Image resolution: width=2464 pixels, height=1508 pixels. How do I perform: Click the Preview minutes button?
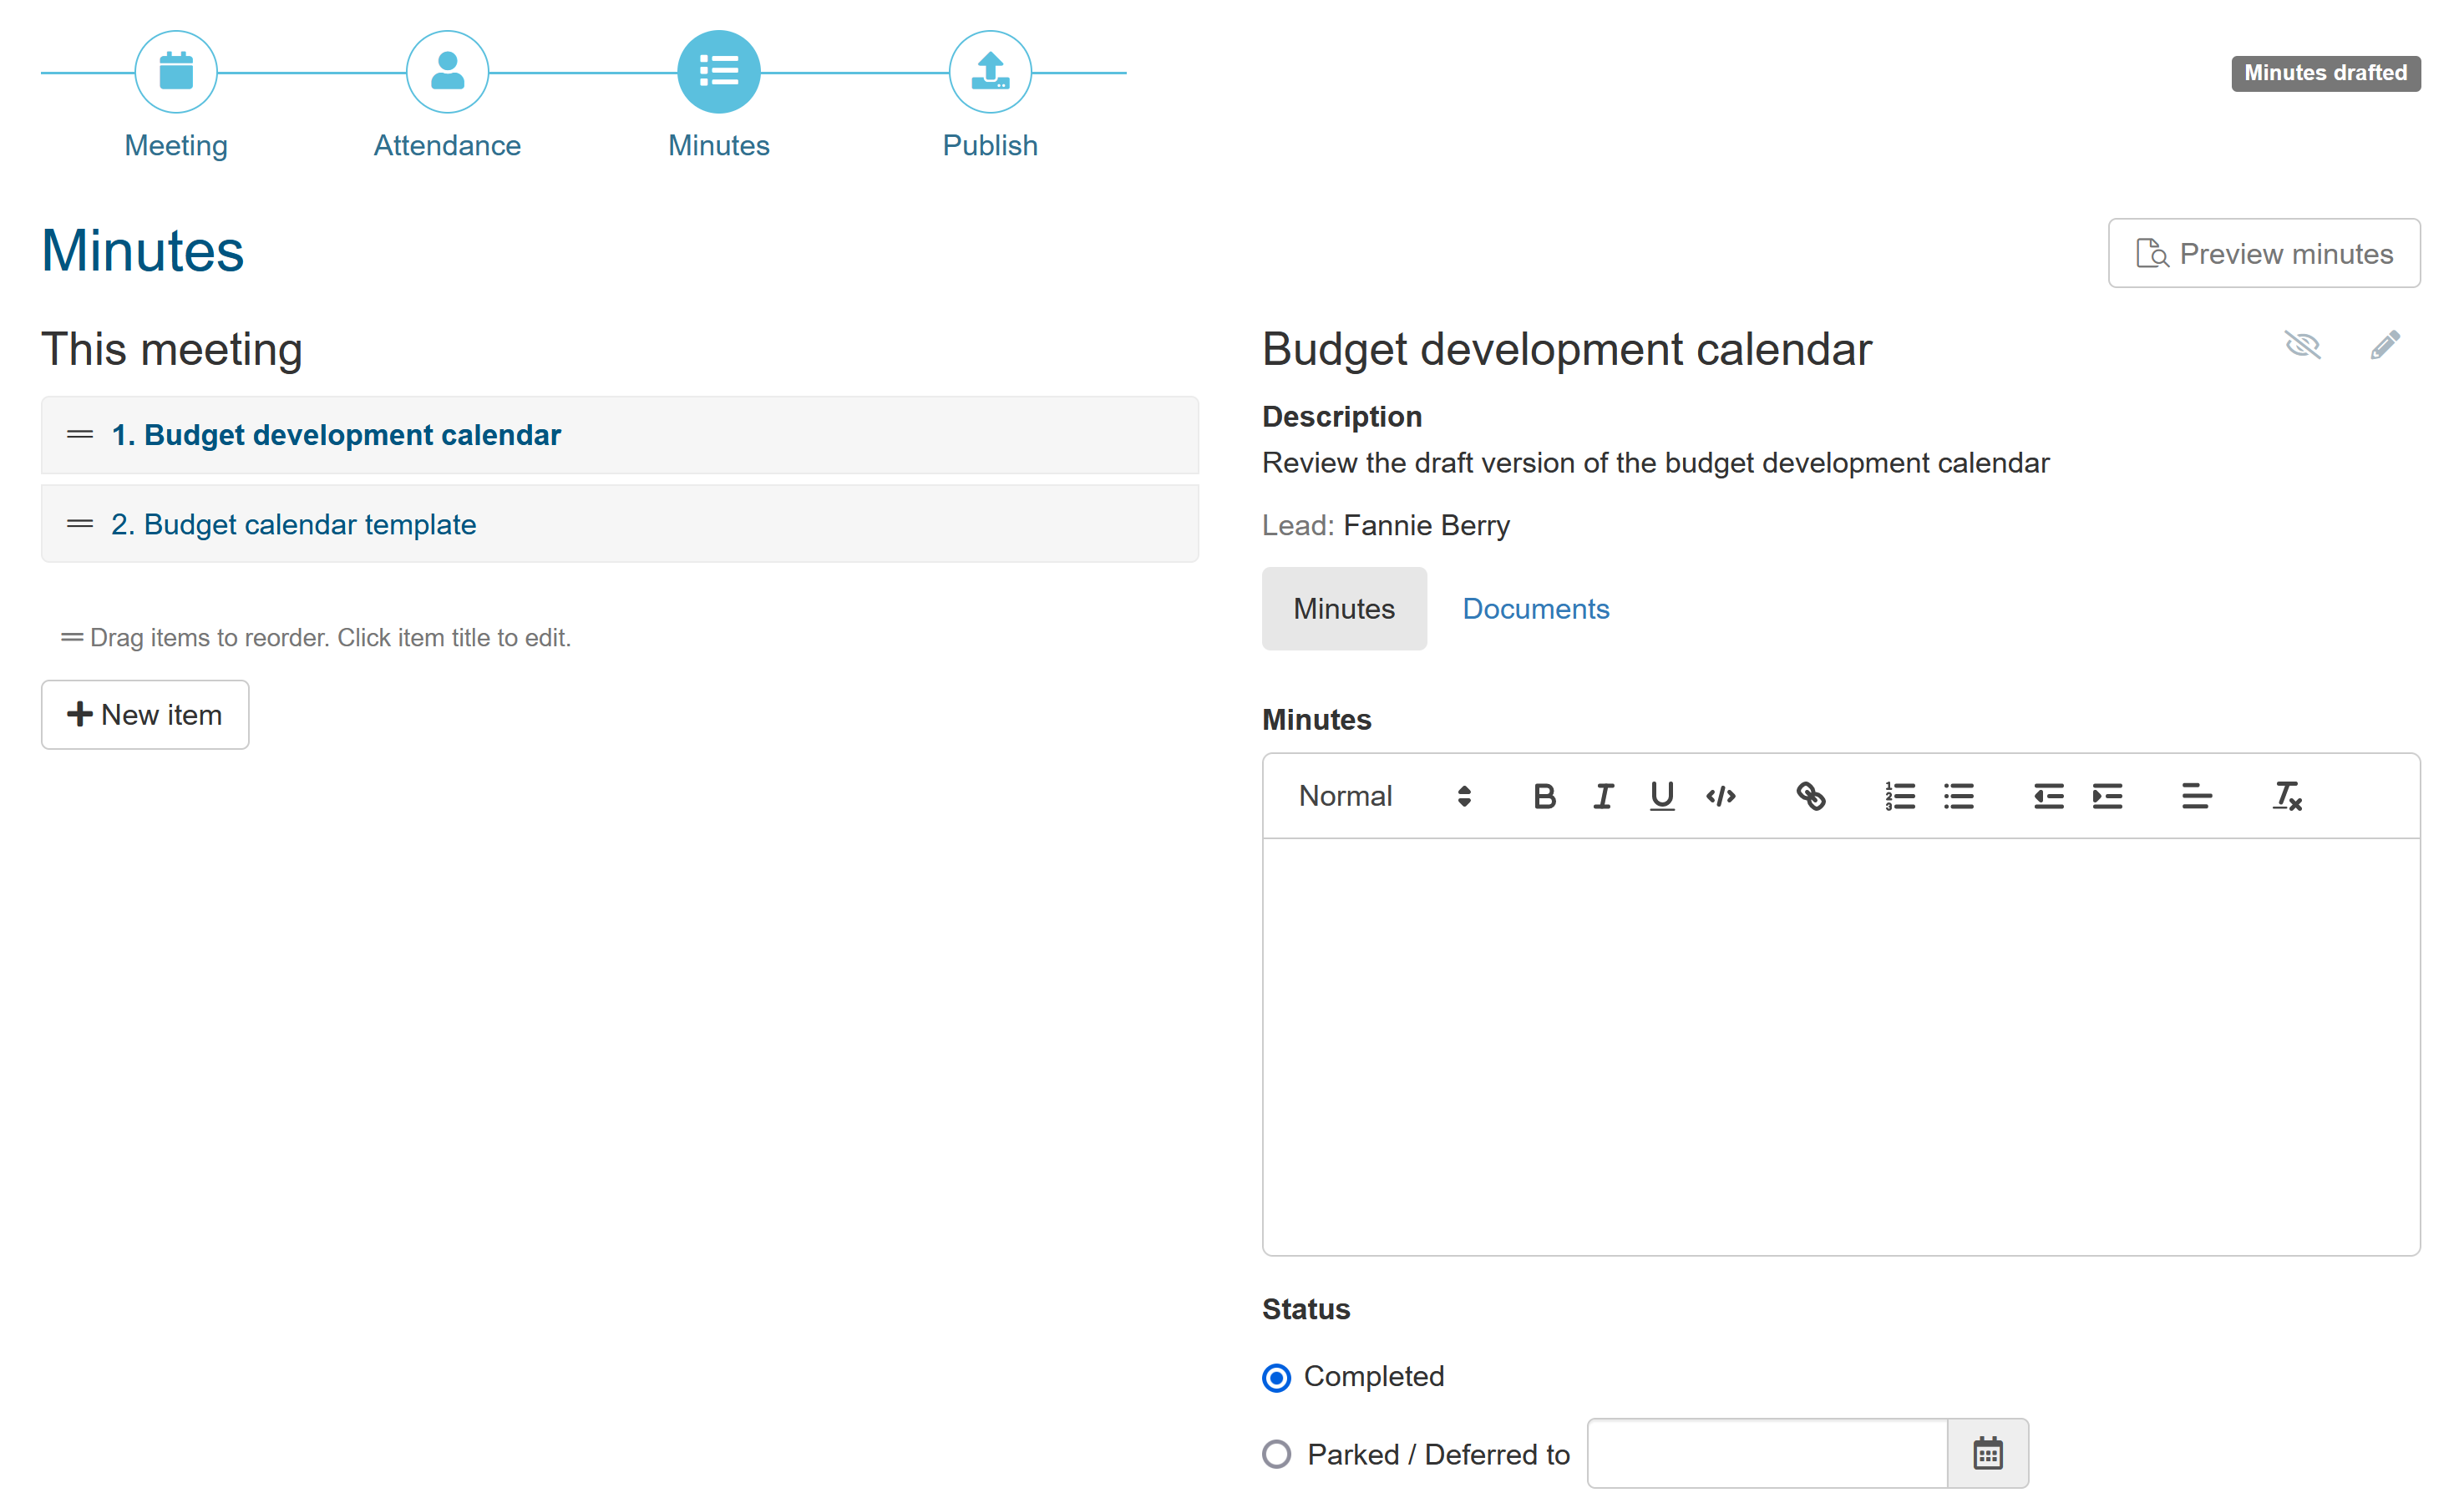point(2263,254)
